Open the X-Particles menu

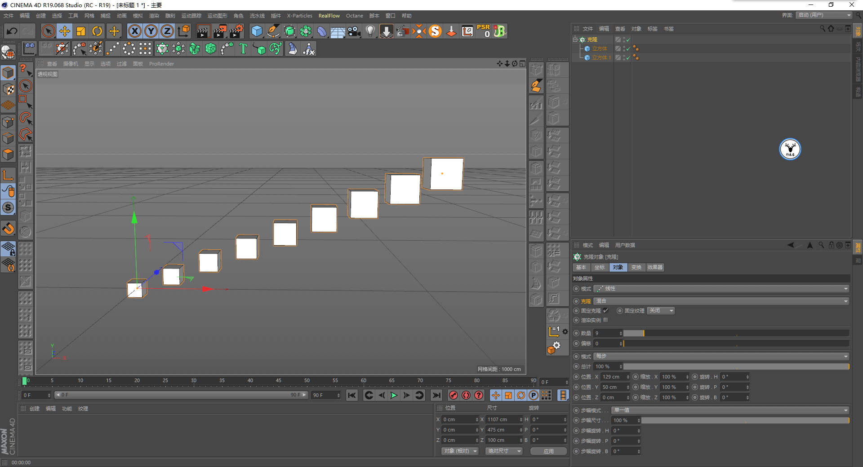point(299,16)
